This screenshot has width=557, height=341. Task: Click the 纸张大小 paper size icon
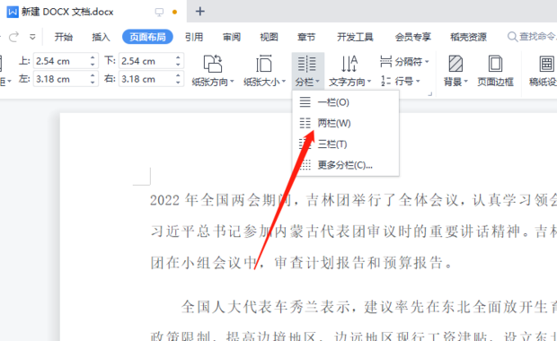point(264,64)
